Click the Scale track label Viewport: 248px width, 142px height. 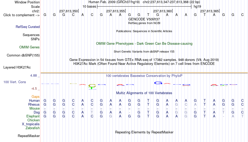click(36, 7)
